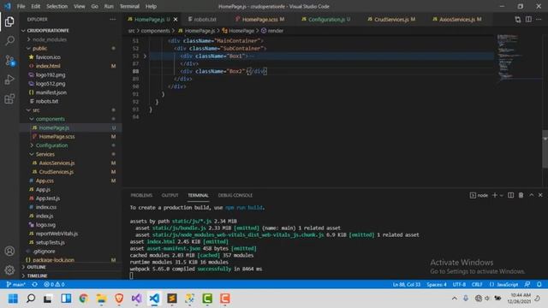Viewport: 548px width, 308px height.
Task: Open the Selection menu
Action: pos(57,6)
